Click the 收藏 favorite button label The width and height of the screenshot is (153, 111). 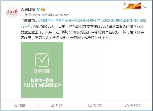22,105
